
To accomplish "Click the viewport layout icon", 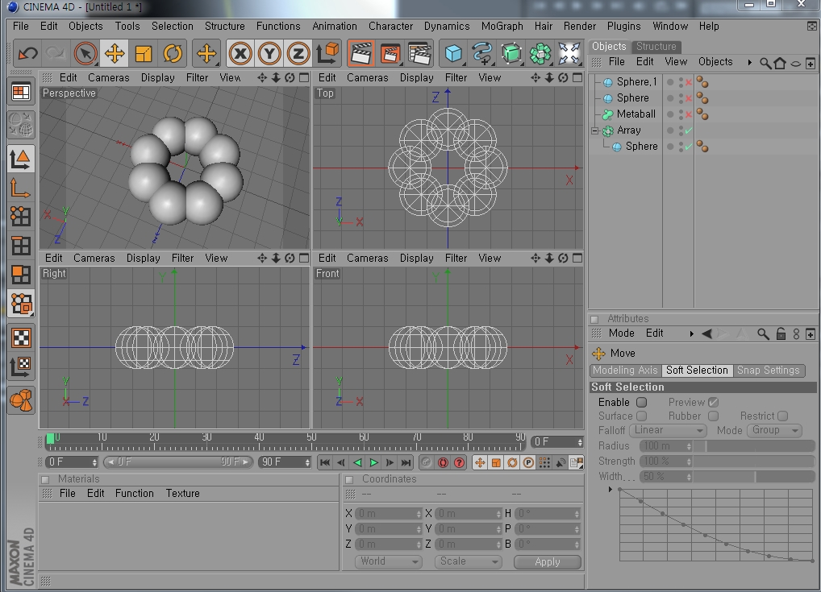I will [x=20, y=93].
